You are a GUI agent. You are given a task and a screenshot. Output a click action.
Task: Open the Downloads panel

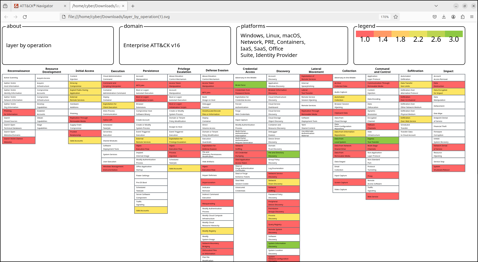coord(444,17)
